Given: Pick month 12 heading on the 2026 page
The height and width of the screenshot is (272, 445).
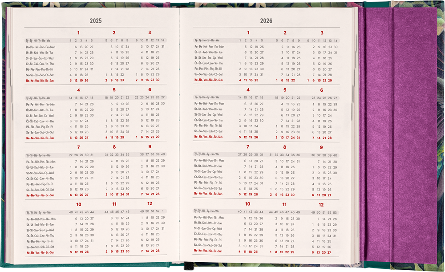Looking at the screenshot, I should pyautogui.click(x=321, y=205).
